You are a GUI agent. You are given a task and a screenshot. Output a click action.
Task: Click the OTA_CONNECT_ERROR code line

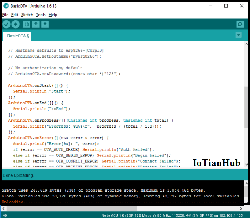point(97,161)
